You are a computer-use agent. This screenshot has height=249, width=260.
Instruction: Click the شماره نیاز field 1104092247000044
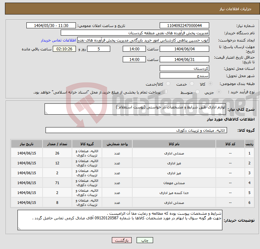(x=184, y=25)
